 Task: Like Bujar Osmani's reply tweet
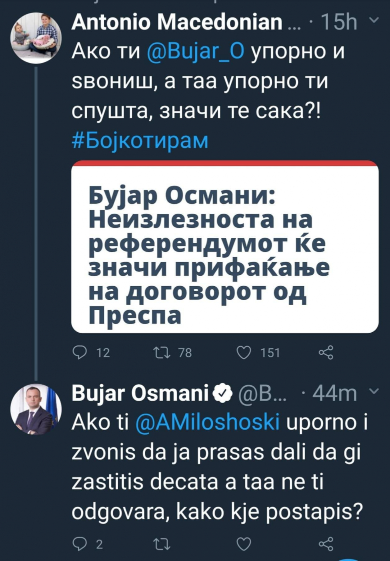242,544
